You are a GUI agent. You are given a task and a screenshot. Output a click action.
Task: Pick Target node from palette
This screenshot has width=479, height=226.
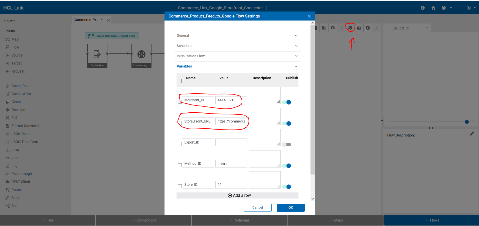[14, 63]
